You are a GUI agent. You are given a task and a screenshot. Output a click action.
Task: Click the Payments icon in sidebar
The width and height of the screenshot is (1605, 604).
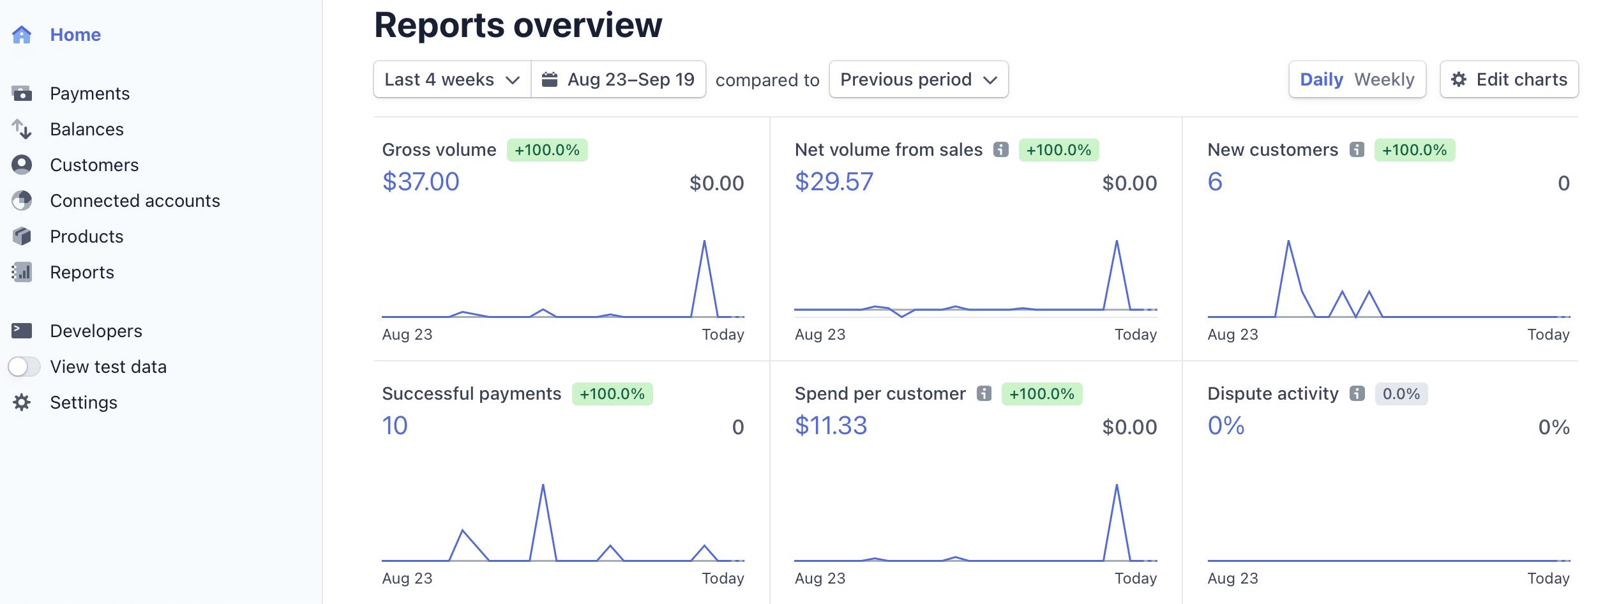point(22,94)
